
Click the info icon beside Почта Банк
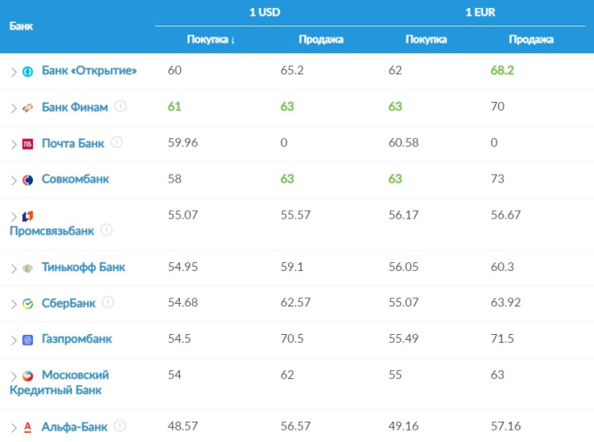point(117,143)
